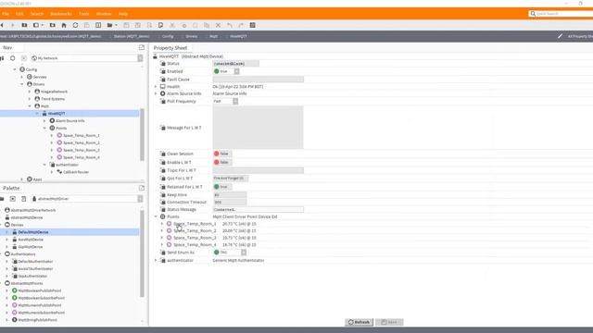Click the Palette preview square icon
The width and height of the screenshot is (593, 333).
pyautogui.click(x=12, y=199)
